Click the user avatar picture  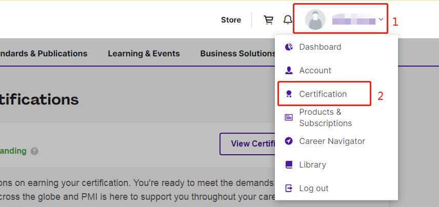pos(315,19)
